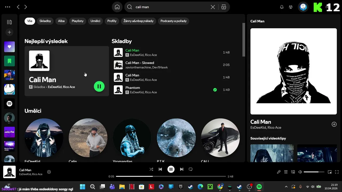Open the Home page

(117, 7)
